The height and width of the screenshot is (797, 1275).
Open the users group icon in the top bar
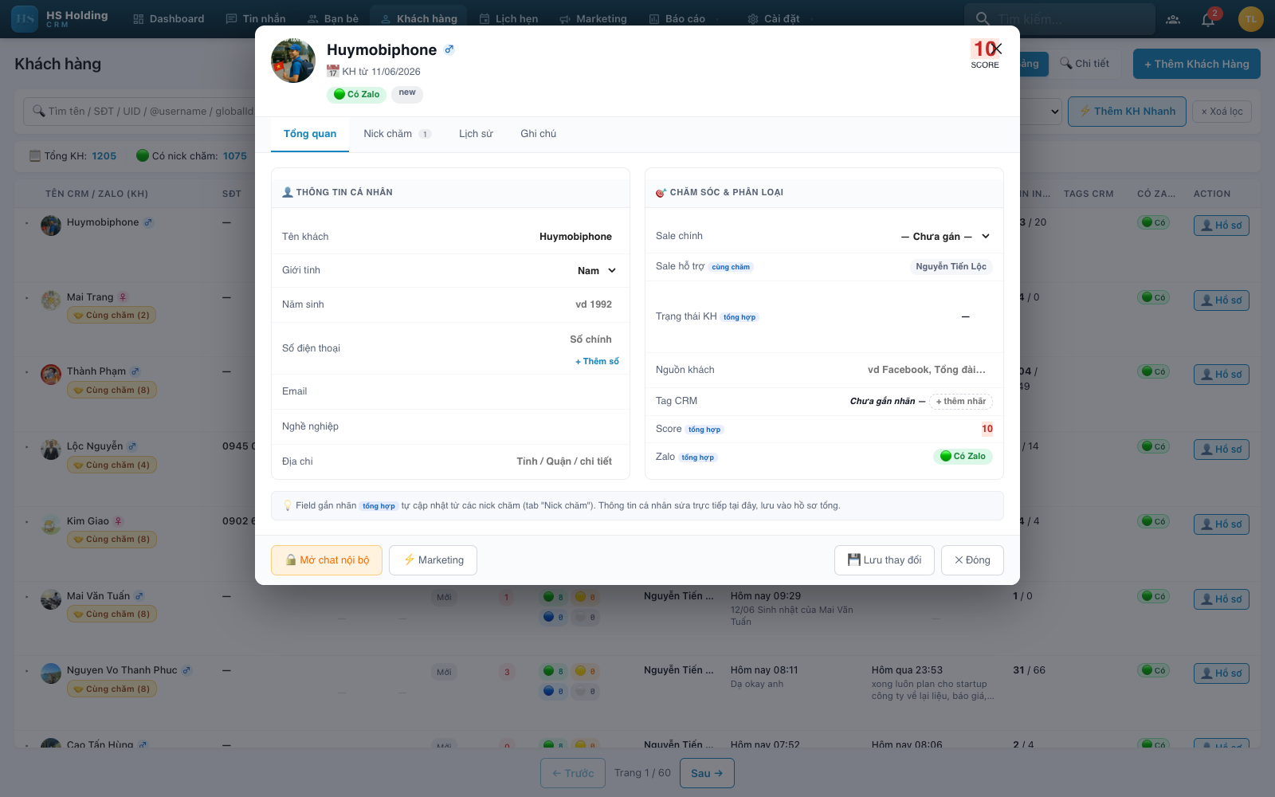point(1173,19)
